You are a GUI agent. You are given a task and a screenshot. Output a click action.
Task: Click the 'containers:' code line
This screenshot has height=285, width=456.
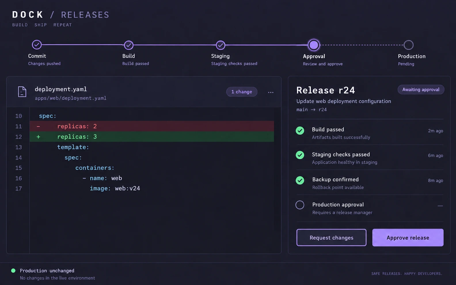95,168
